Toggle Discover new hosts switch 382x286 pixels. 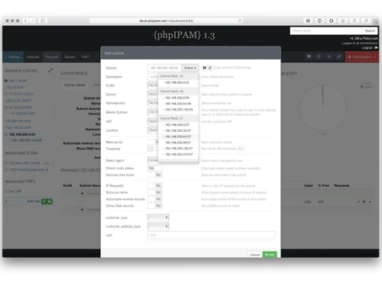point(155,175)
